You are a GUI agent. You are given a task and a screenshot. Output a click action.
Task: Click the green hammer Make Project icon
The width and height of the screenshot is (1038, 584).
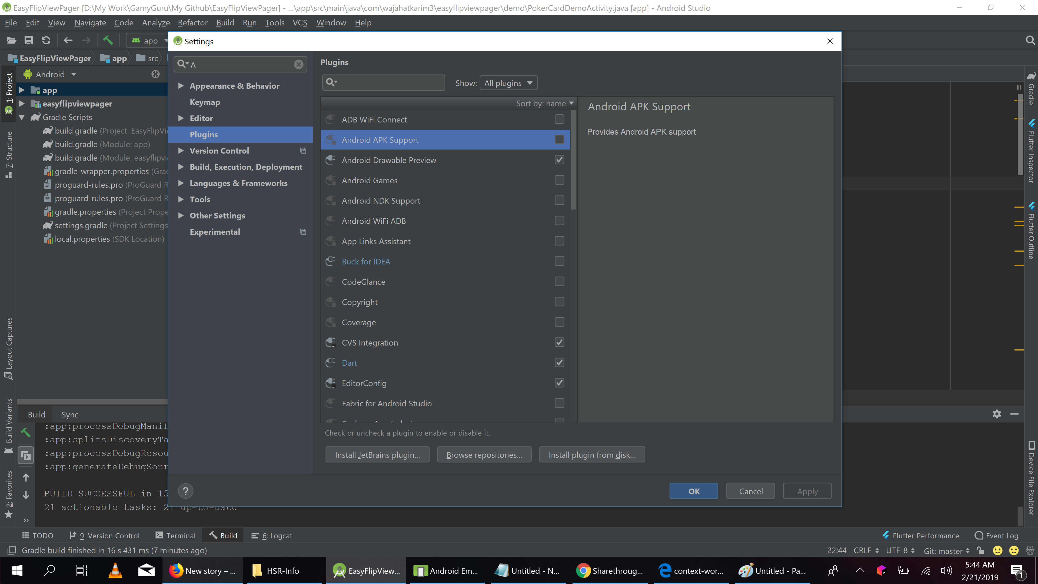pyautogui.click(x=108, y=40)
